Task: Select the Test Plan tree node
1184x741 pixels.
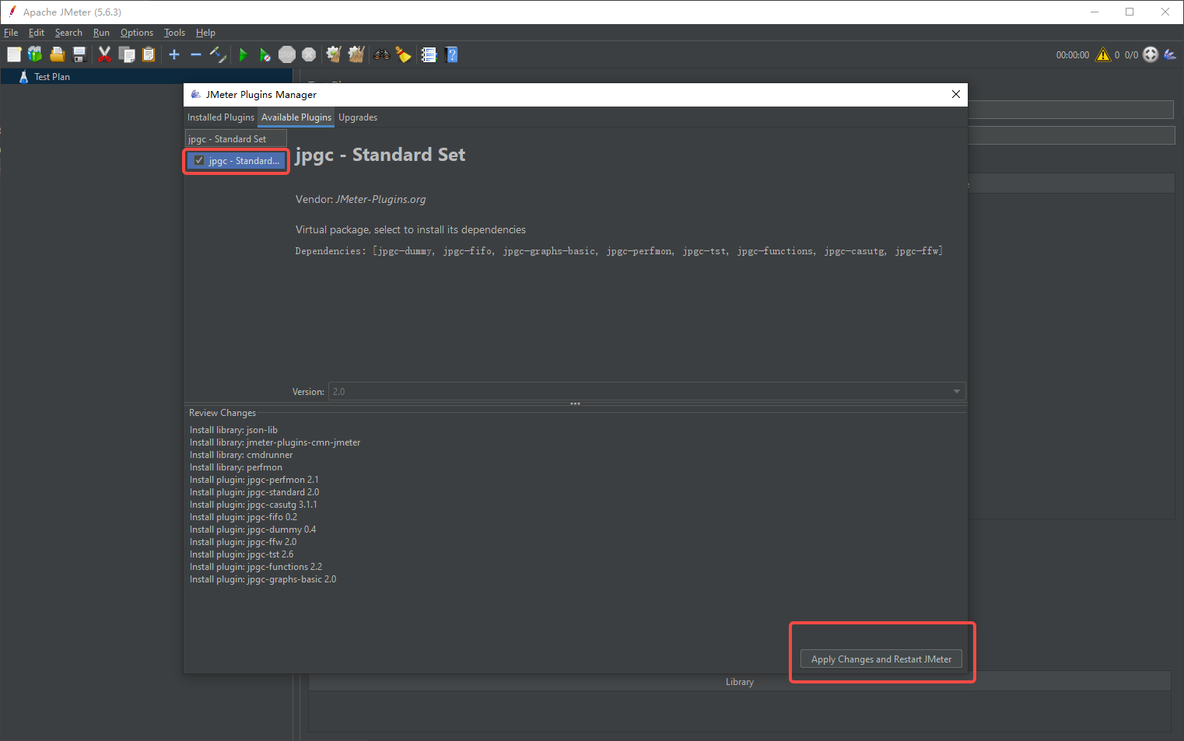Action: [x=52, y=77]
